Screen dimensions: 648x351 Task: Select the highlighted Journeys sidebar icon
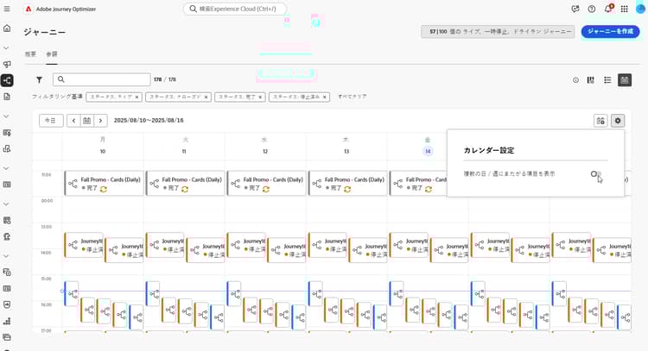pos(7,80)
